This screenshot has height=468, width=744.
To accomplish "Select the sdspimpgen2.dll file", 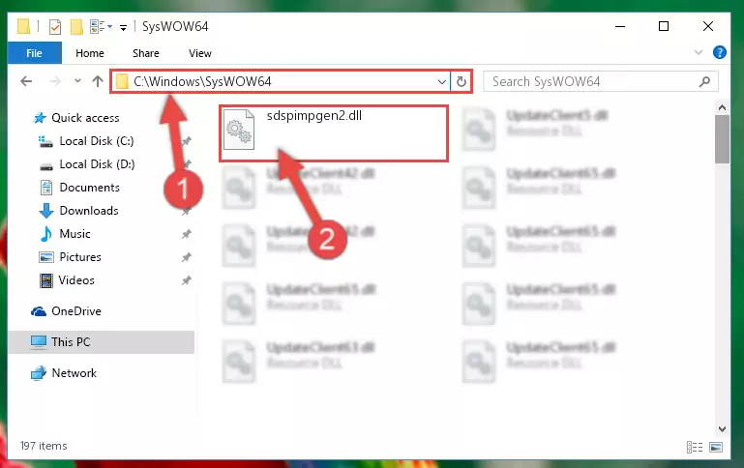I will pos(334,133).
